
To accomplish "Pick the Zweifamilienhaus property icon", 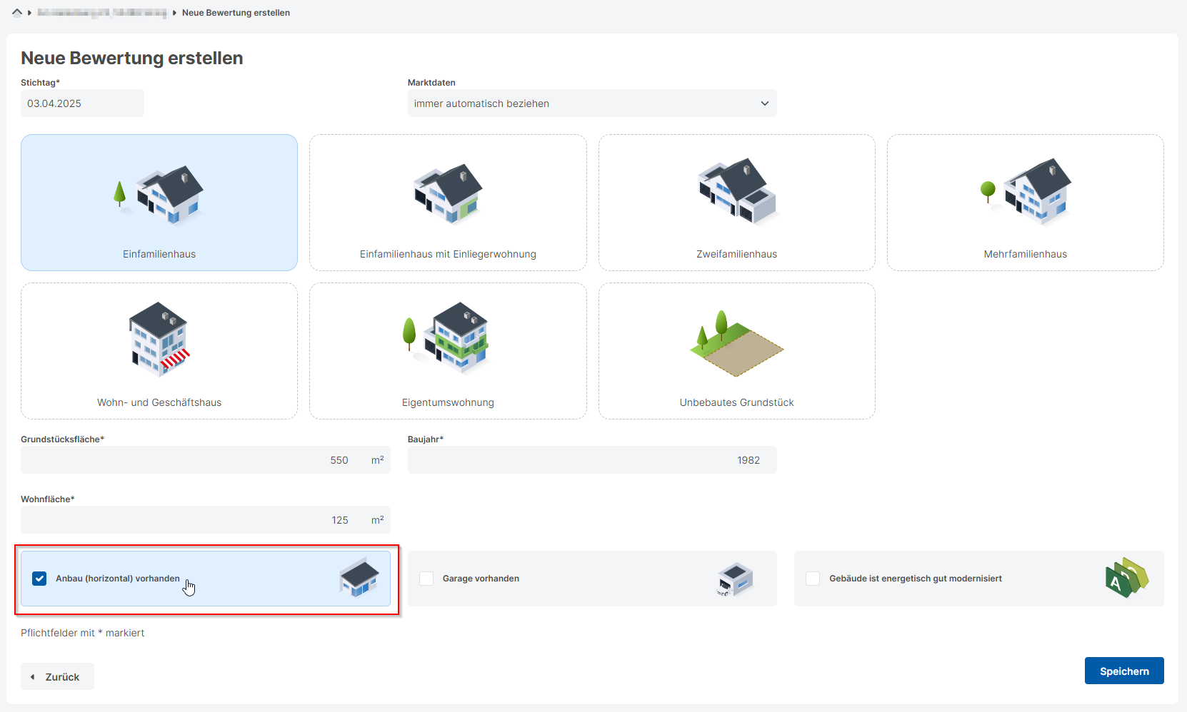I will pos(736,193).
